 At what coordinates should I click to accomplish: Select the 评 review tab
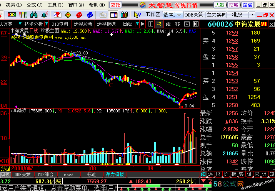(x=264, y=174)
